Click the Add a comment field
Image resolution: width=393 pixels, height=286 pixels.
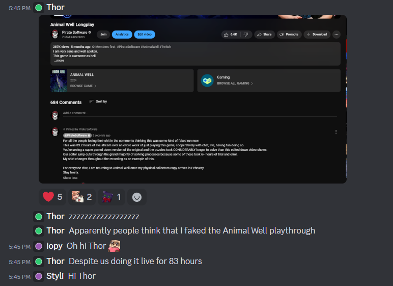[x=200, y=113]
